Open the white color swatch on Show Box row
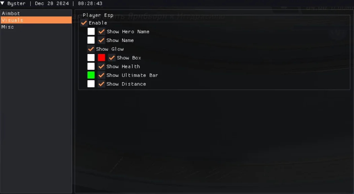This screenshot has height=194, width=354. tap(91, 58)
